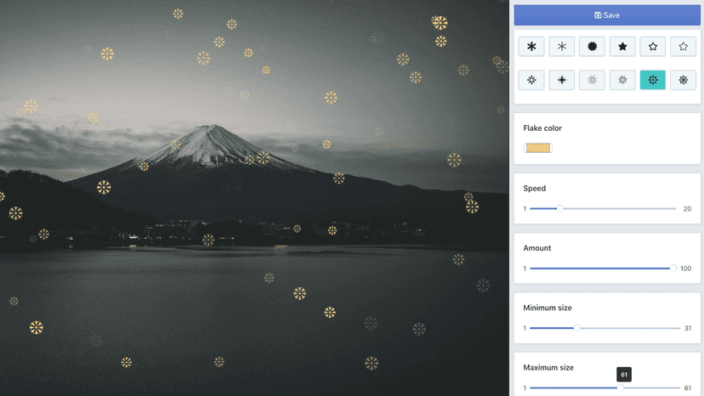Choose the thin asterisk flake shape
The width and height of the screenshot is (704, 396).
pos(562,46)
